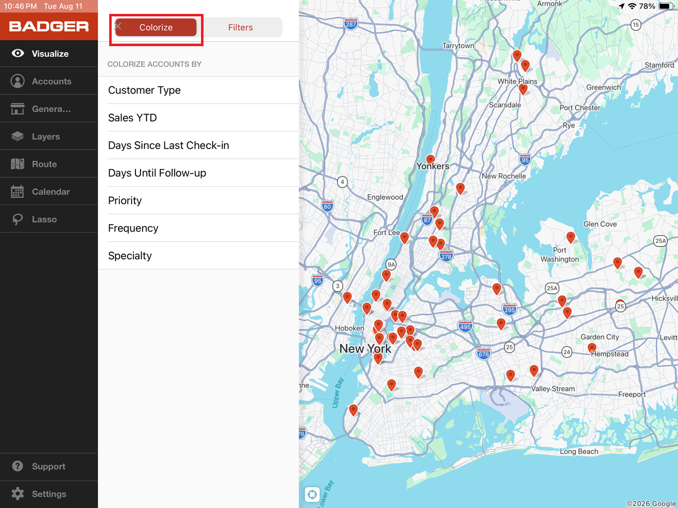This screenshot has width=678, height=508.
Task: Select the map pin at Hempstead
Action: 592,349
